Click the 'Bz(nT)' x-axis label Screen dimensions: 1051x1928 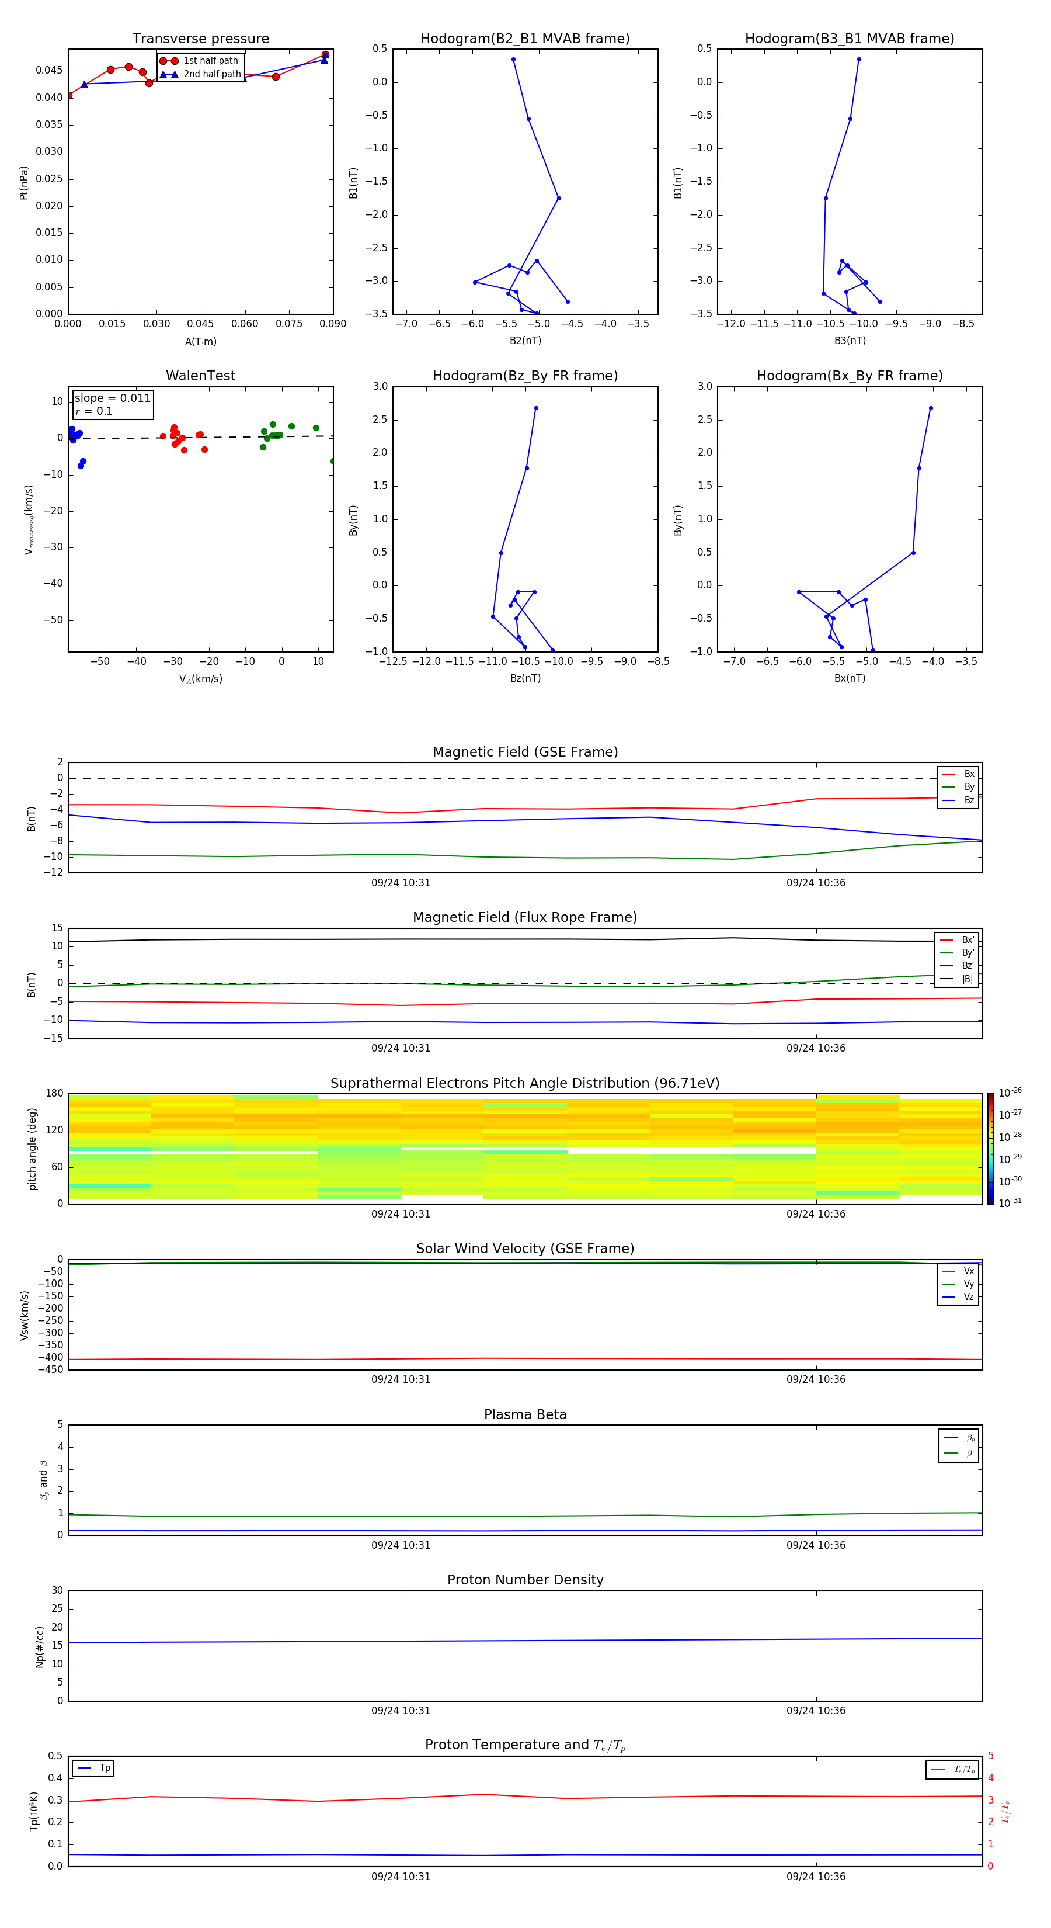click(x=525, y=678)
